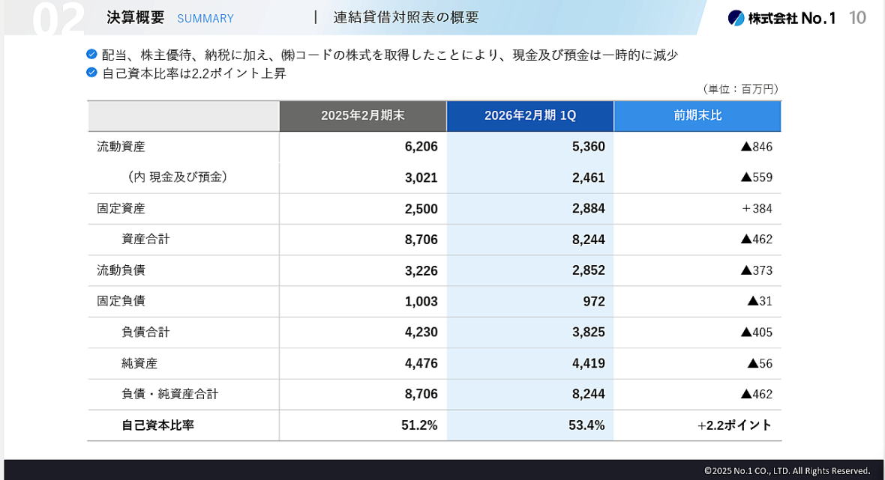Click 8,706 in the 負債・純資産合計 row
885x480 pixels.
pos(421,394)
